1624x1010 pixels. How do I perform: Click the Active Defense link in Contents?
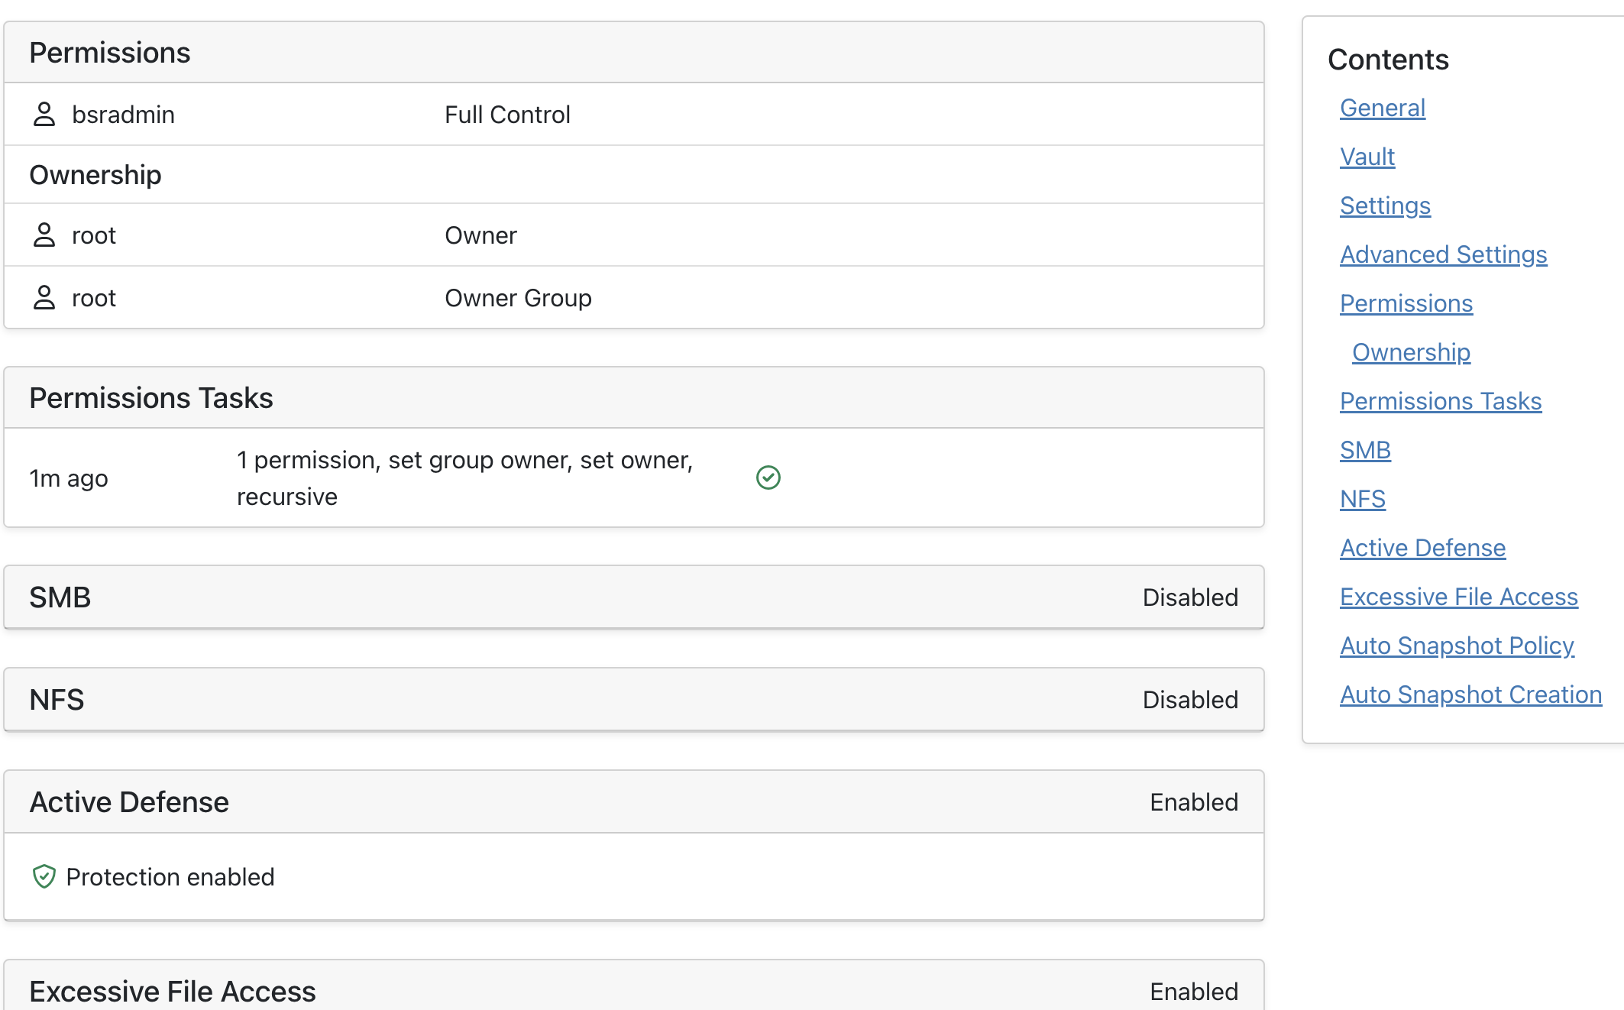(x=1422, y=548)
